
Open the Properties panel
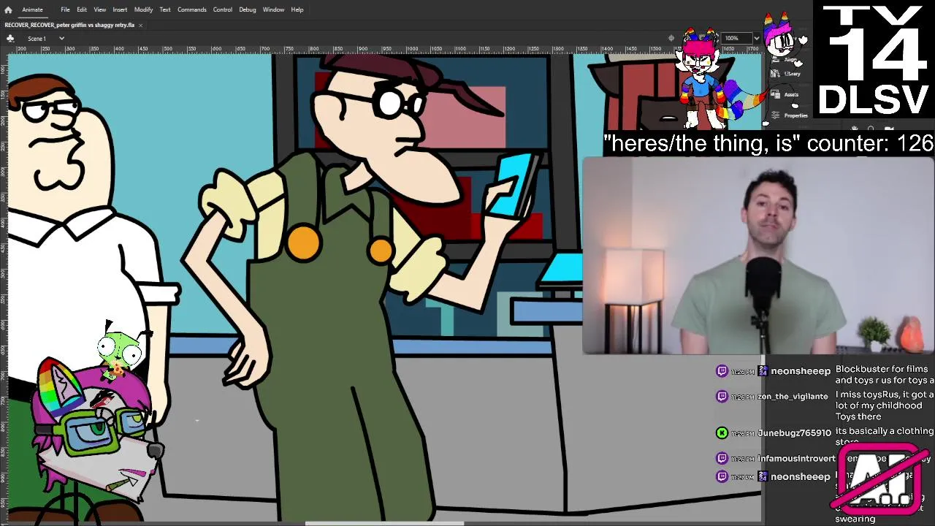pyautogui.click(x=791, y=115)
